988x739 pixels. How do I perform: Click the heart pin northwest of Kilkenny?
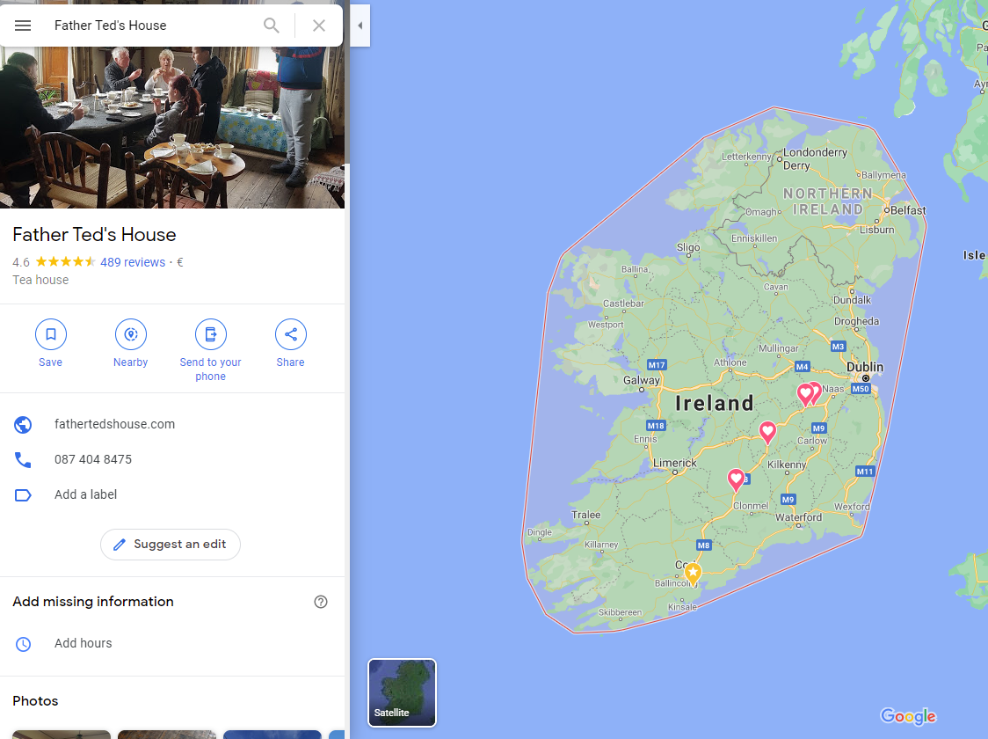pos(767,433)
